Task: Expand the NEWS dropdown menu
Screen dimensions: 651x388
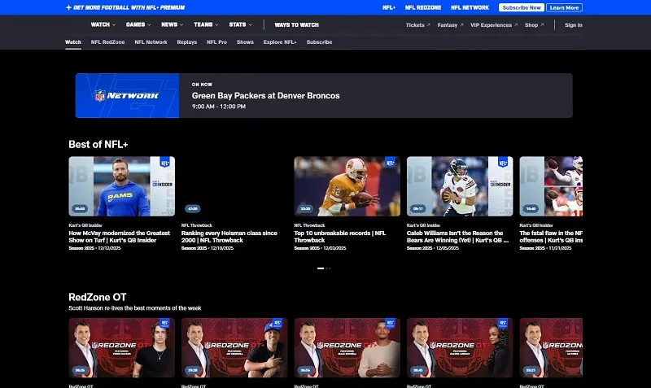Action: pyautogui.click(x=172, y=25)
